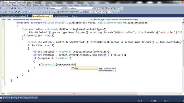Open document tabs list dropdown arrow

(183, 16)
